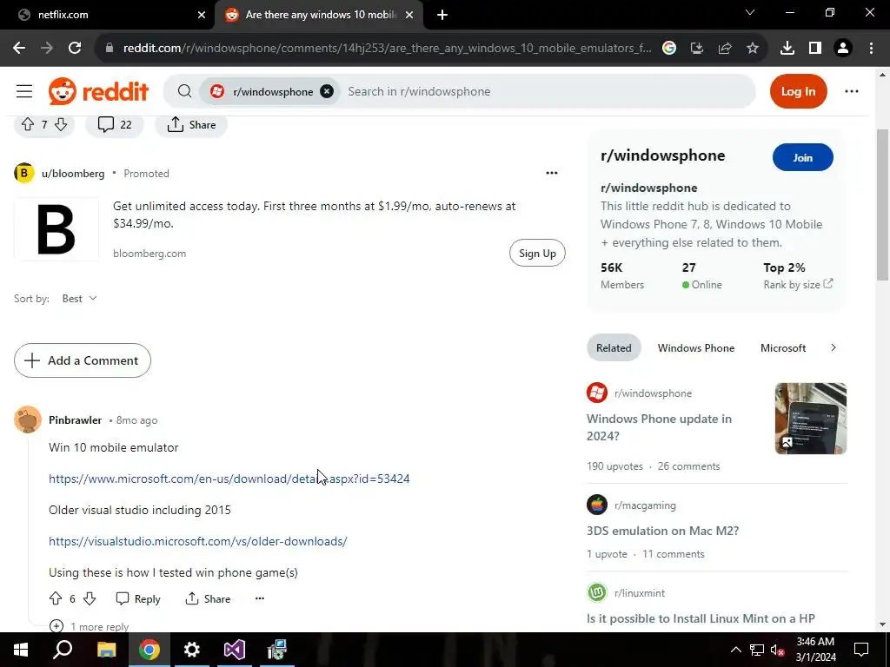Expand 1 more reply
The width and height of the screenshot is (890, 667).
pyautogui.click(x=90, y=626)
